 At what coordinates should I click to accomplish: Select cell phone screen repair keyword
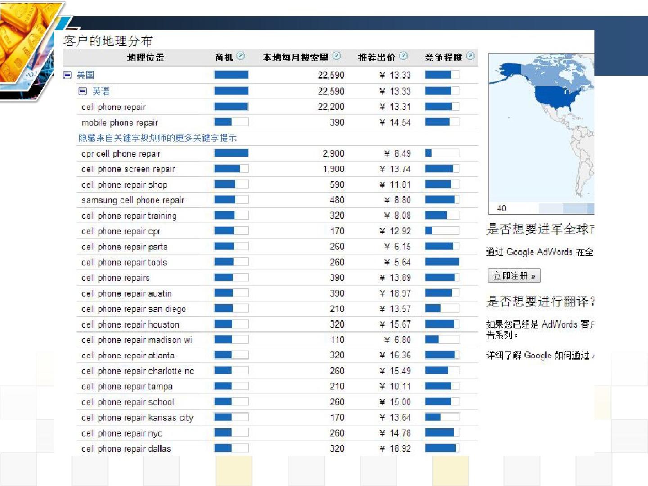128,169
